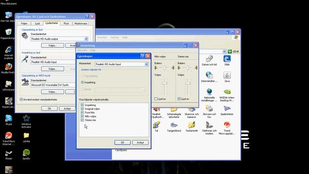Click Volym button under Inspelning av ljud
Image resolution: width=309 pixels, height=174 pixels.
click(53, 69)
